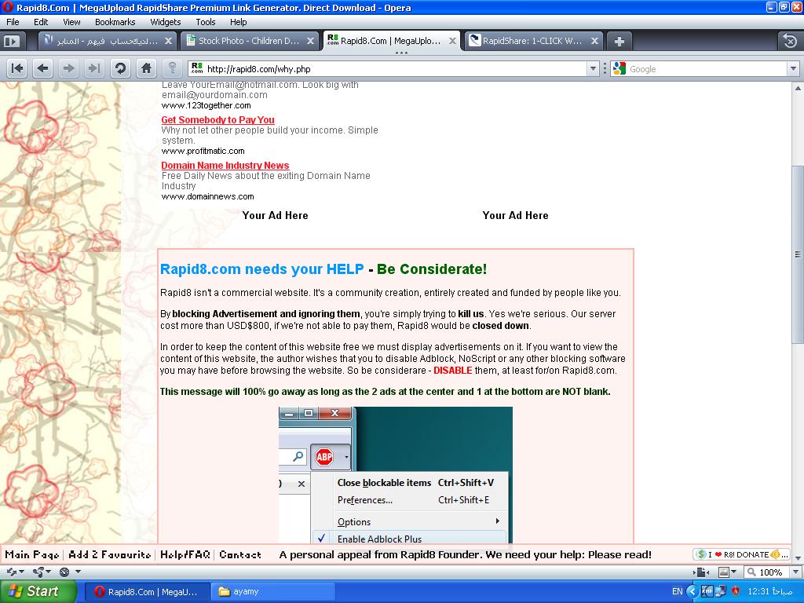Close the Stock Photo tab
This screenshot has height=603, width=804.
click(x=310, y=41)
